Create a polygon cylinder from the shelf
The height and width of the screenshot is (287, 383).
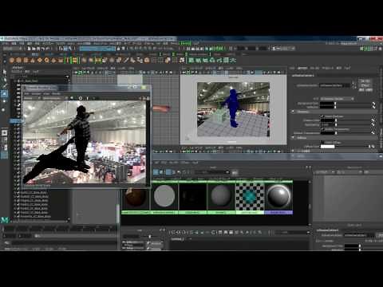coord(26,61)
